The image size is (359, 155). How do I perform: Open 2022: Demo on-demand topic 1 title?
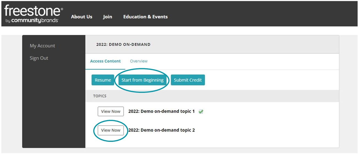[x=161, y=111]
